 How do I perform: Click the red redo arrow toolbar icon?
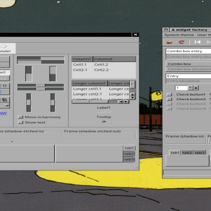[x=181, y=42]
